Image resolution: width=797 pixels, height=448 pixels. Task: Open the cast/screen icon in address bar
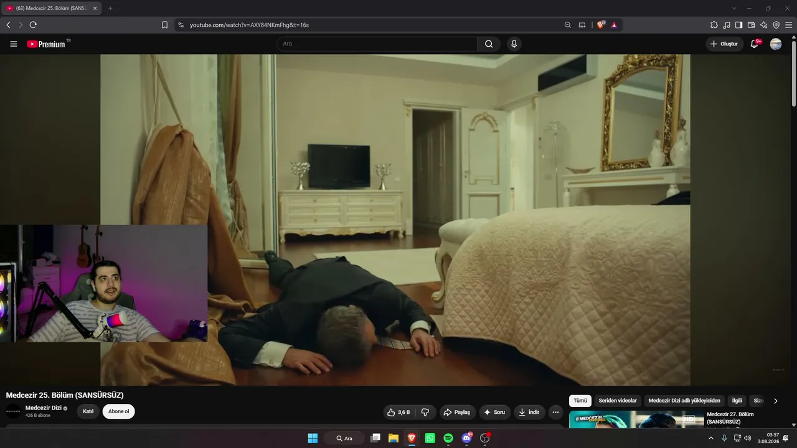click(x=582, y=25)
